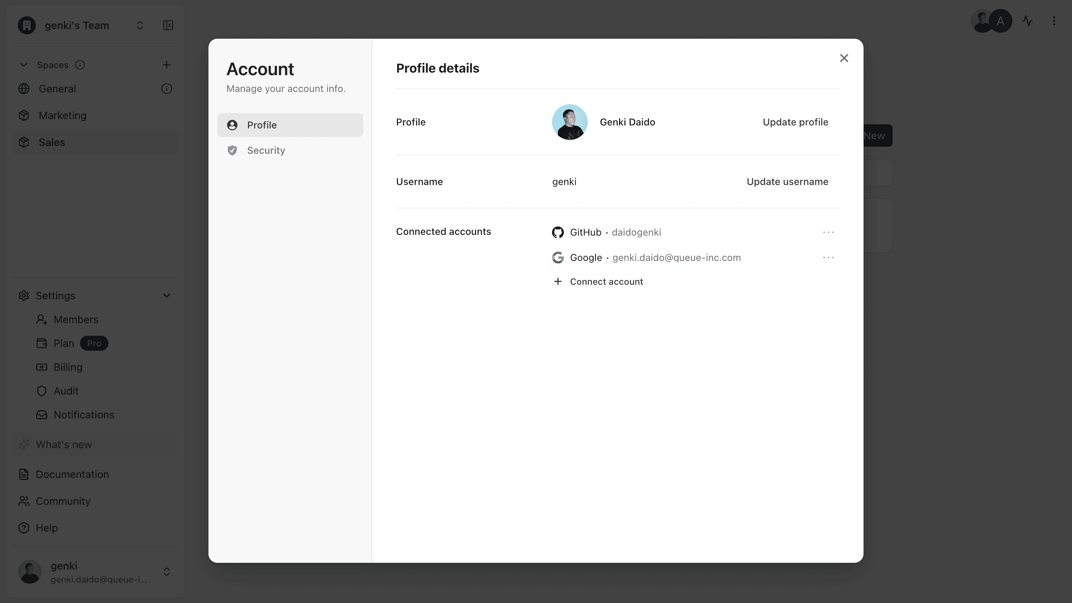1072x603 pixels.
Task: Click the What's new sparkle icon
Action: pyautogui.click(x=24, y=444)
